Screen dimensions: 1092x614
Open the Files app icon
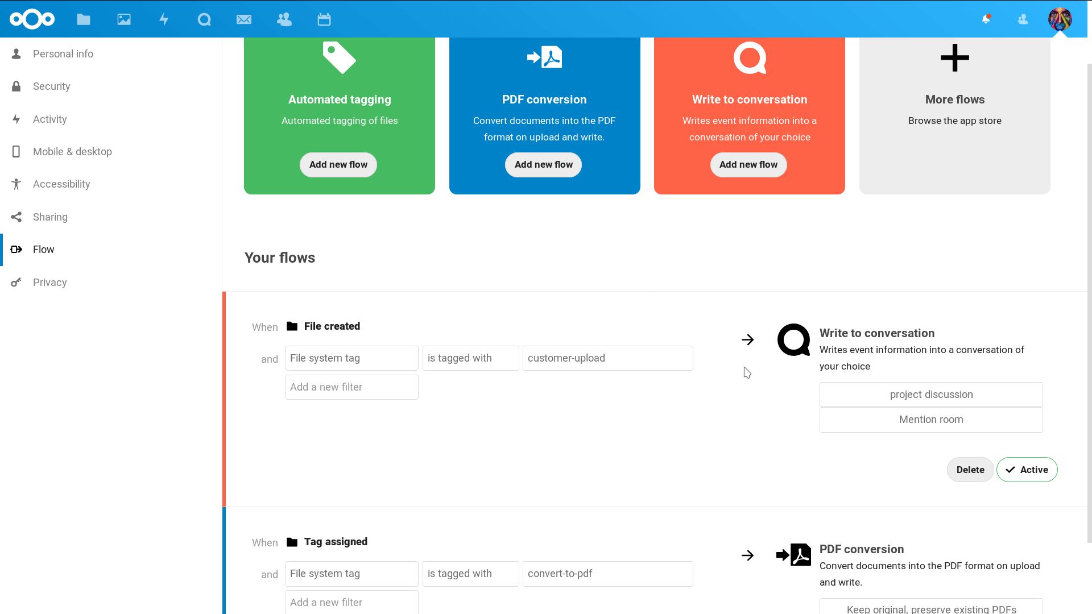coord(84,19)
